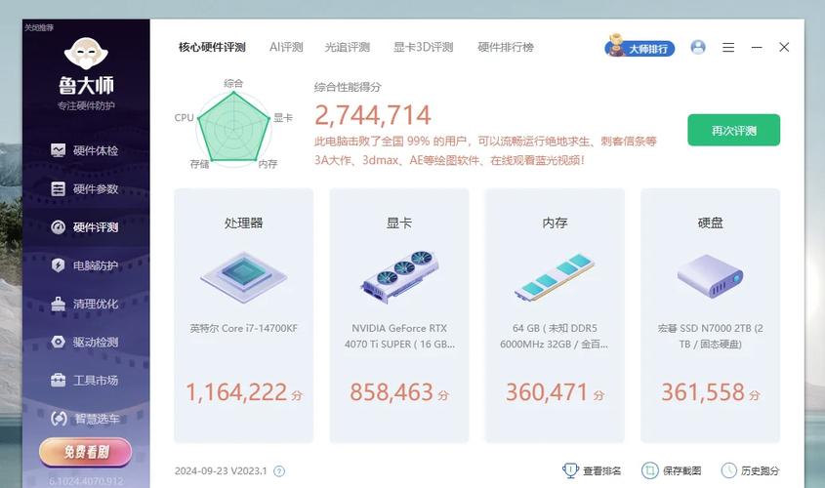Select 硬件评测 in the sidebar
Screen dimensions: 825x488
point(84,227)
